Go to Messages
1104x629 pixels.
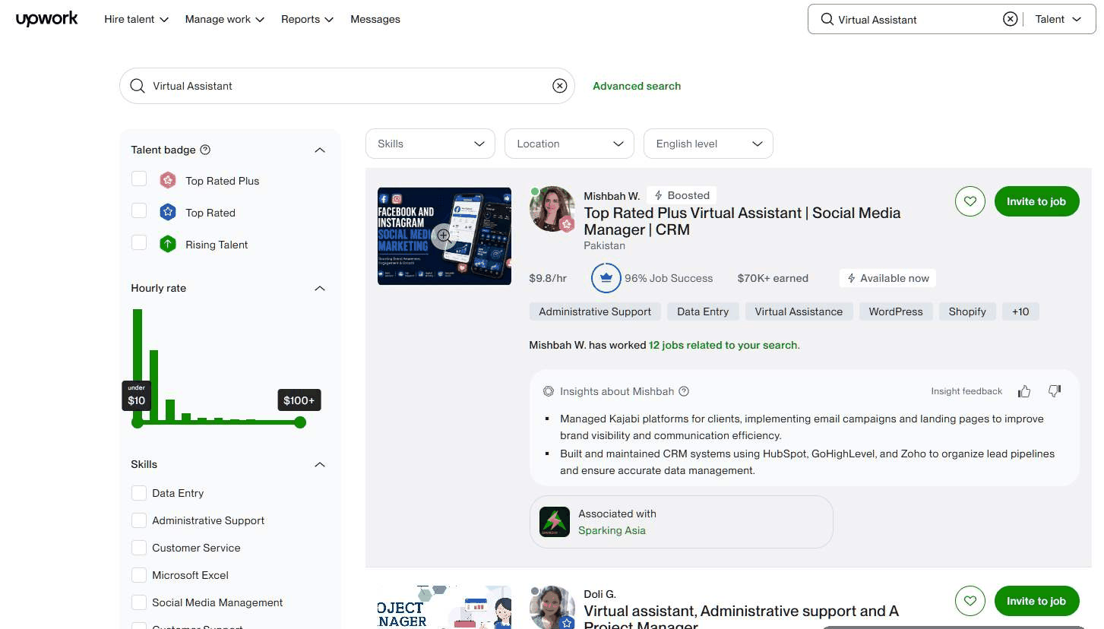pos(375,19)
